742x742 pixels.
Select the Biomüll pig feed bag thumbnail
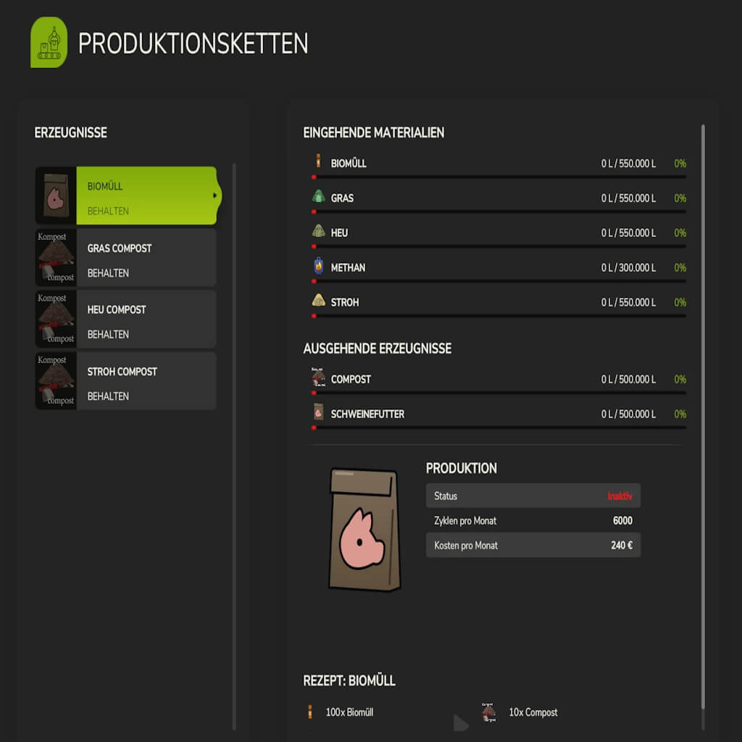pyautogui.click(x=56, y=196)
